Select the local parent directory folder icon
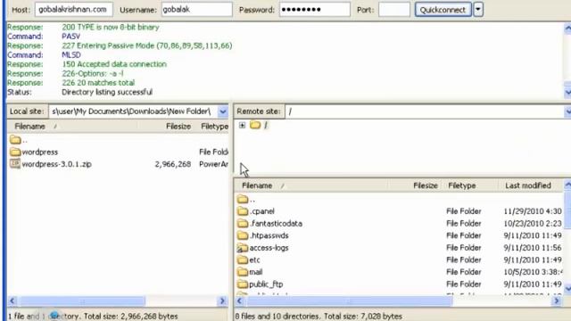 [x=15, y=140]
